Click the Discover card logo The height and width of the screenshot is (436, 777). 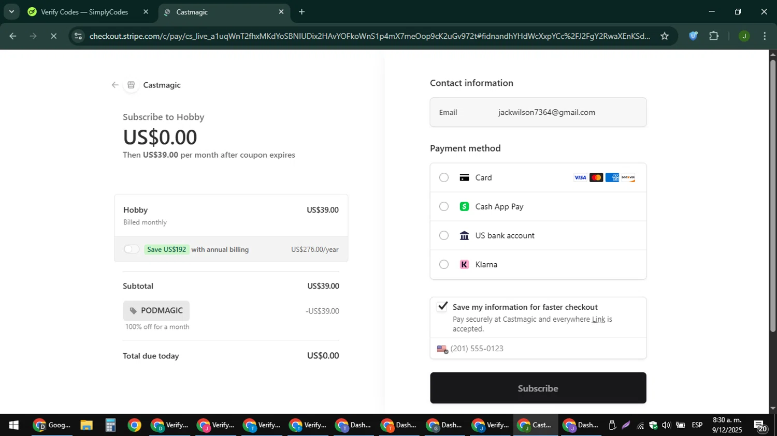(x=628, y=177)
